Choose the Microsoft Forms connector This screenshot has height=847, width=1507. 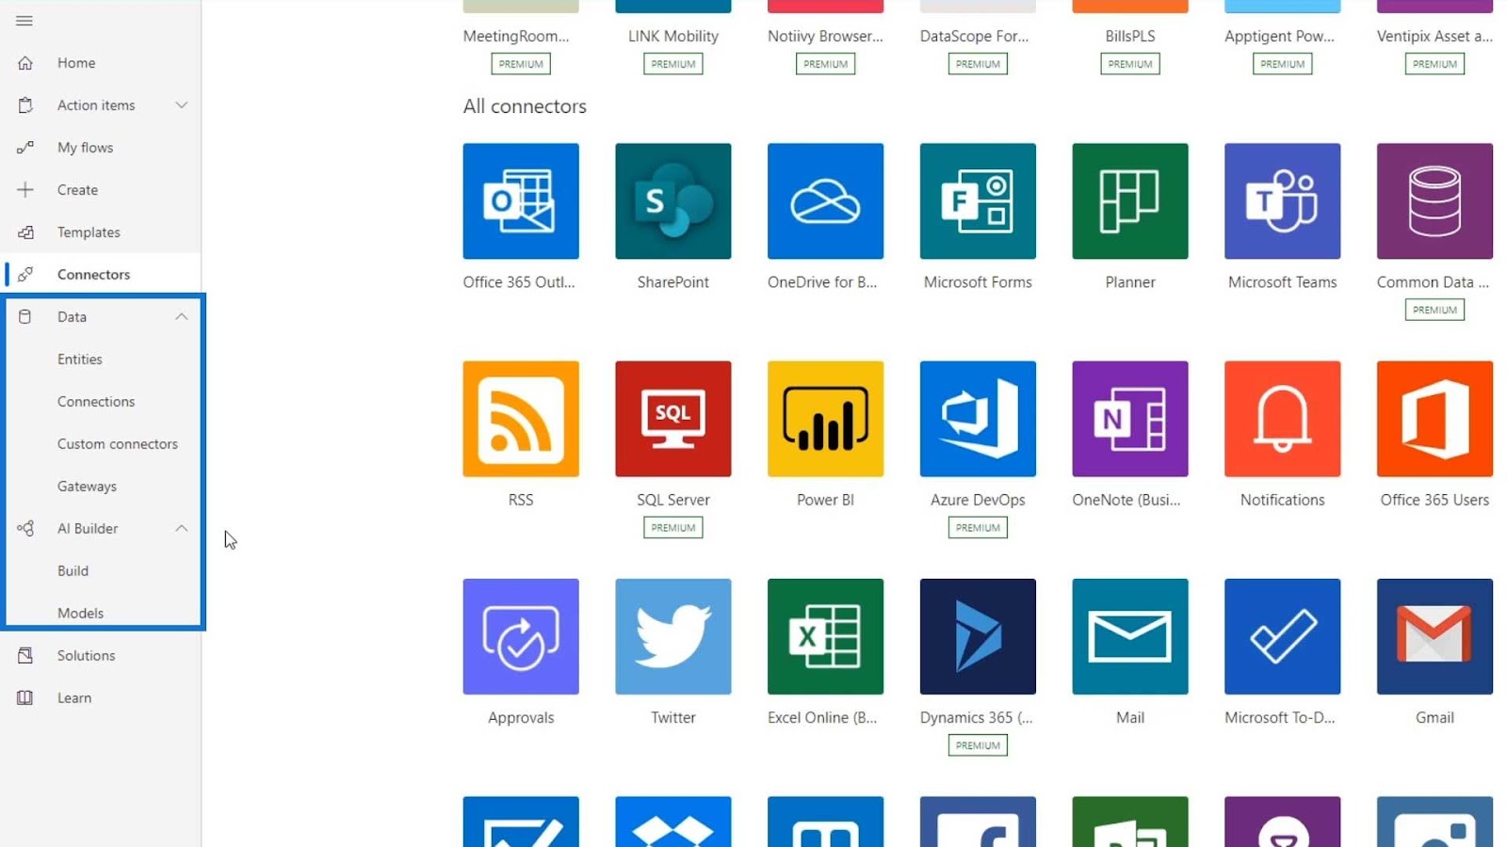click(x=978, y=201)
